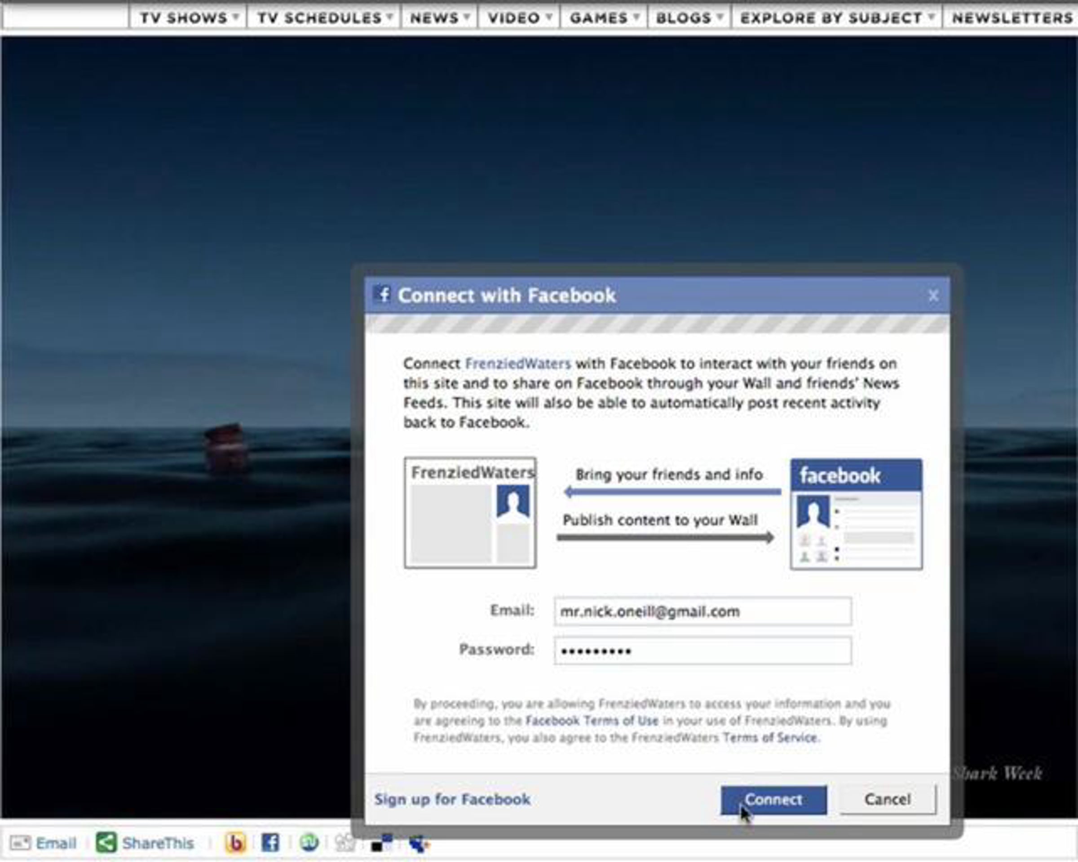Screen dimensions: 1078x862
Task: Close the Connect with Facebook dialog
Action: tap(933, 296)
